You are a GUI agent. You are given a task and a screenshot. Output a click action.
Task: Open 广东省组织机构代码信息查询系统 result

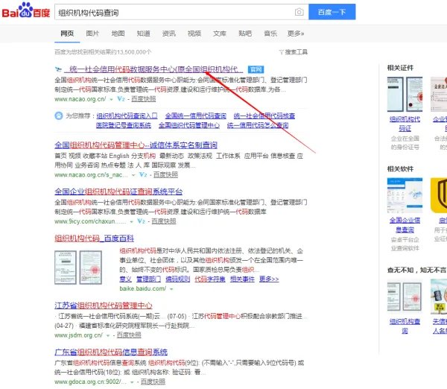click(x=111, y=352)
